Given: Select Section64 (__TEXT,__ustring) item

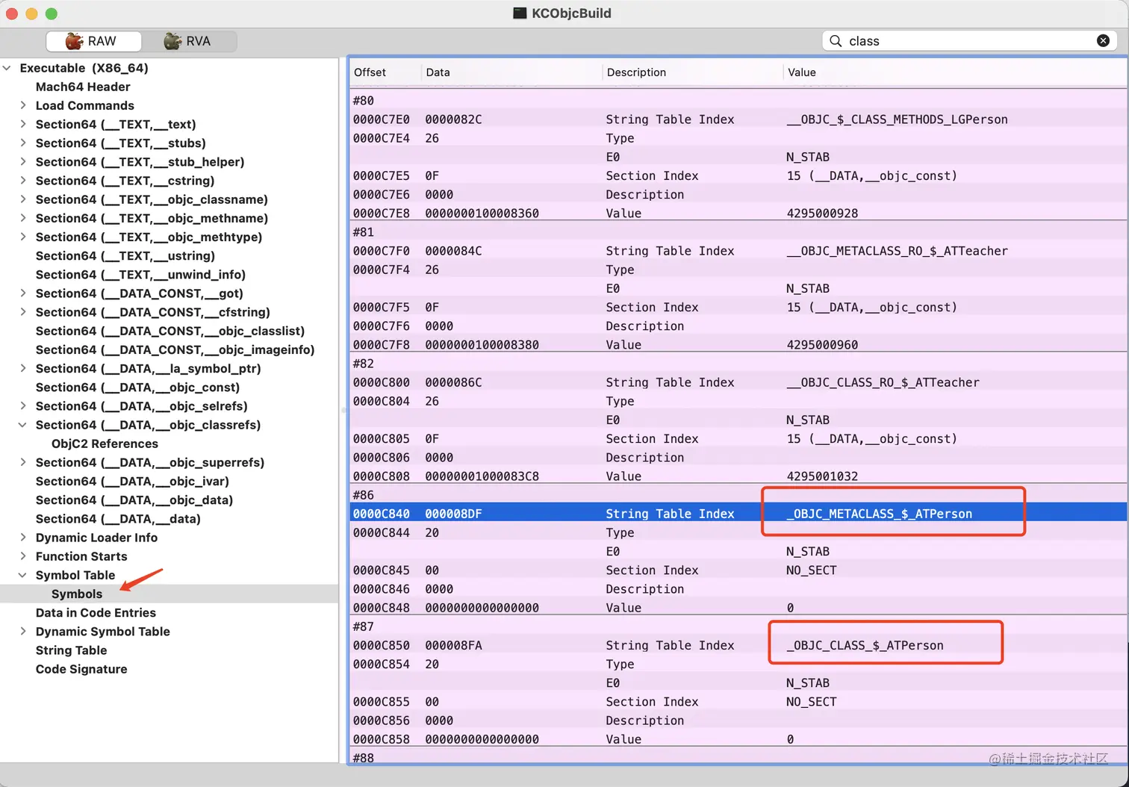Looking at the screenshot, I should (x=125, y=255).
